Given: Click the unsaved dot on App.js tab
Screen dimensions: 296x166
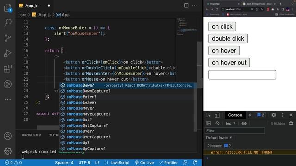Looking at the screenshot, I should click(x=49, y=6).
